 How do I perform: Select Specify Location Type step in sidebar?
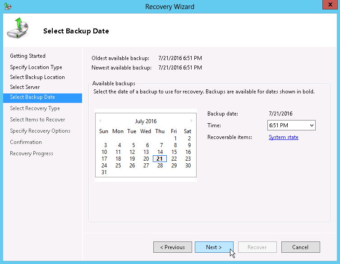[x=36, y=67]
